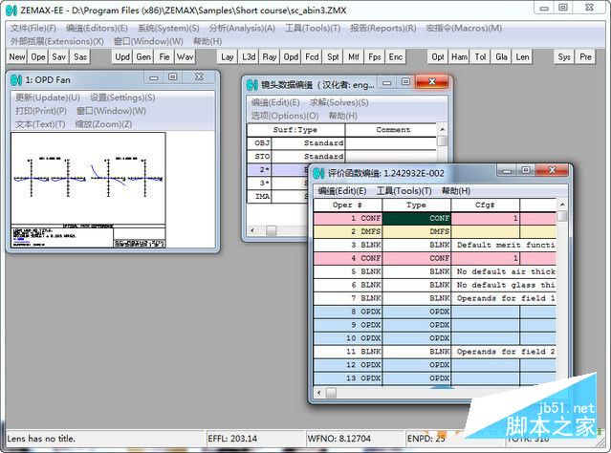Click the OPD Fan plot graphic
611x453 pixels.
[x=88, y=189]
